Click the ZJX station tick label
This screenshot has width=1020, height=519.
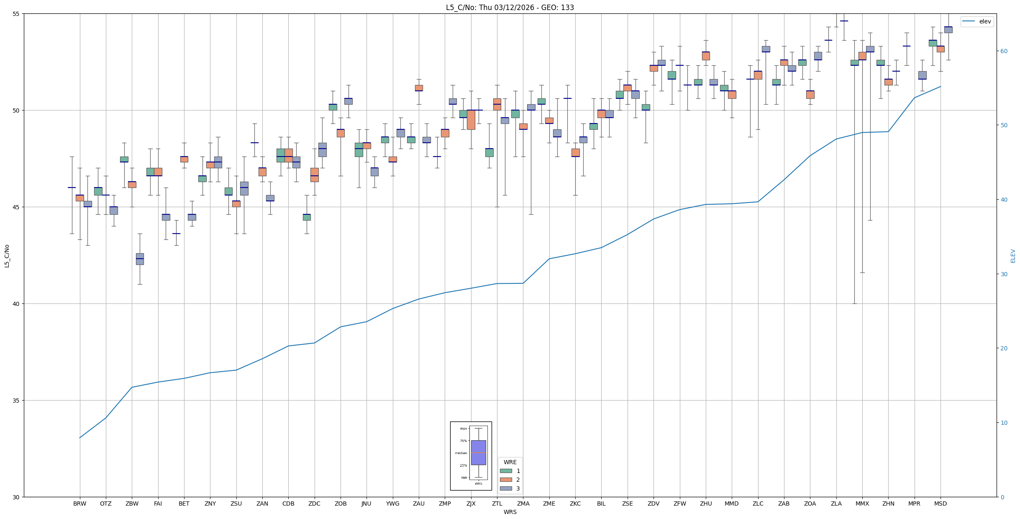[471, 504]
